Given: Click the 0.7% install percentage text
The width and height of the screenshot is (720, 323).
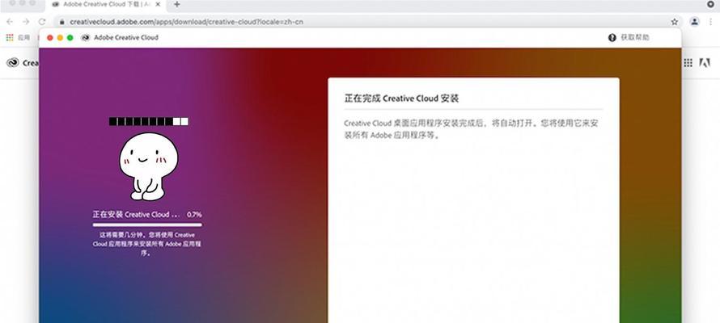Looking at the screenshot, I should tap(194, 215).
